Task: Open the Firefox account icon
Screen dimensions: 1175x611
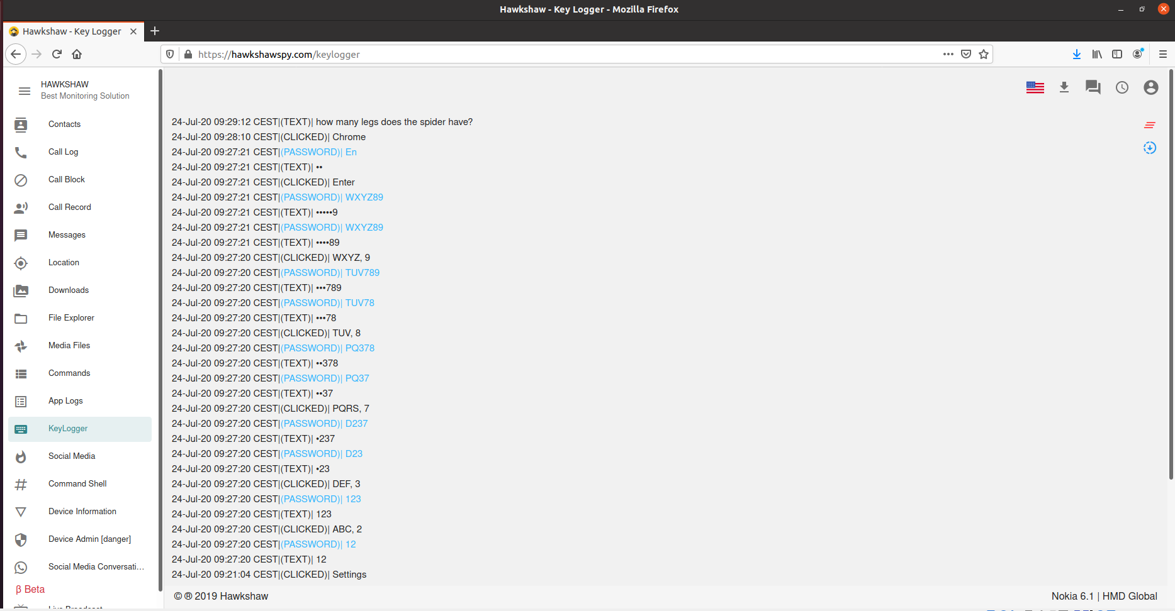Action: point(1138,54)
